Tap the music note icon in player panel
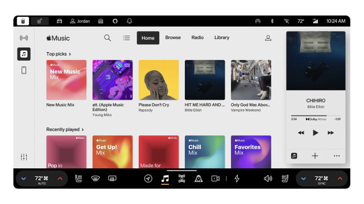This screenshot has width=364, height=204. pos(294,156)
